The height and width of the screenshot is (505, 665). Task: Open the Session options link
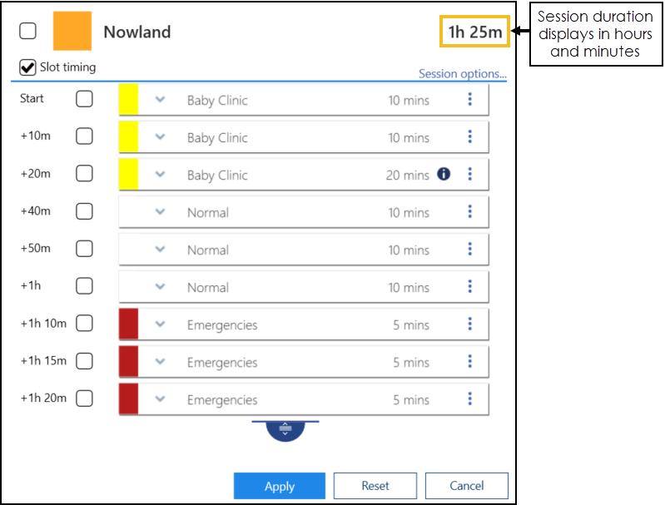coord(462,73)
